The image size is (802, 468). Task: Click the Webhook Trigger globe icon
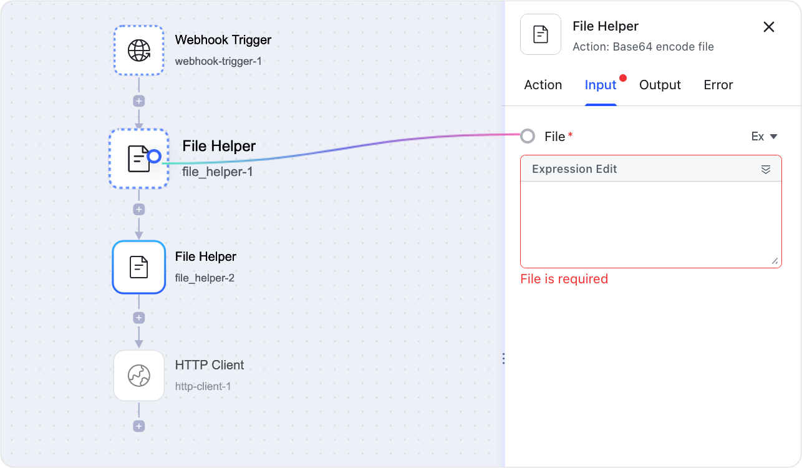[x=138, y=50]
